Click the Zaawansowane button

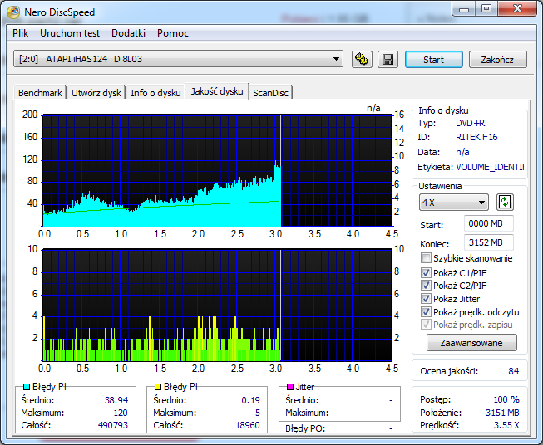click(471, 343)
